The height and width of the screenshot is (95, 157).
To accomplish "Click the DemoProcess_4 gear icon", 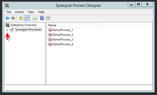I will pos(50,44).
